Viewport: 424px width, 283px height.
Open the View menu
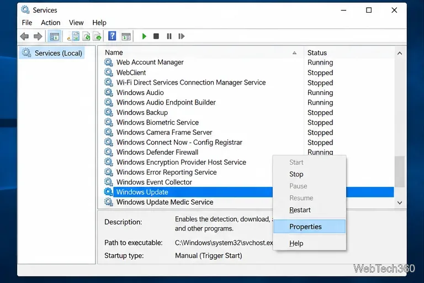(x=76, y=23)
